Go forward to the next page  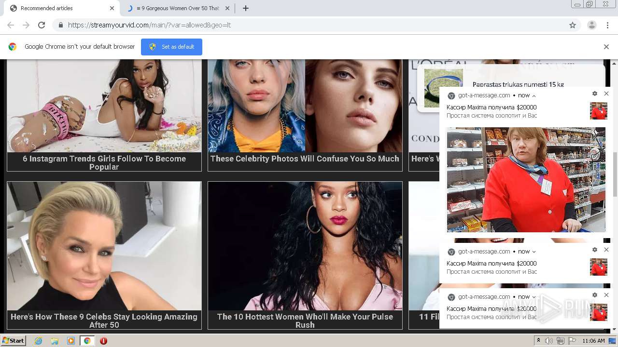pos(26,25)
